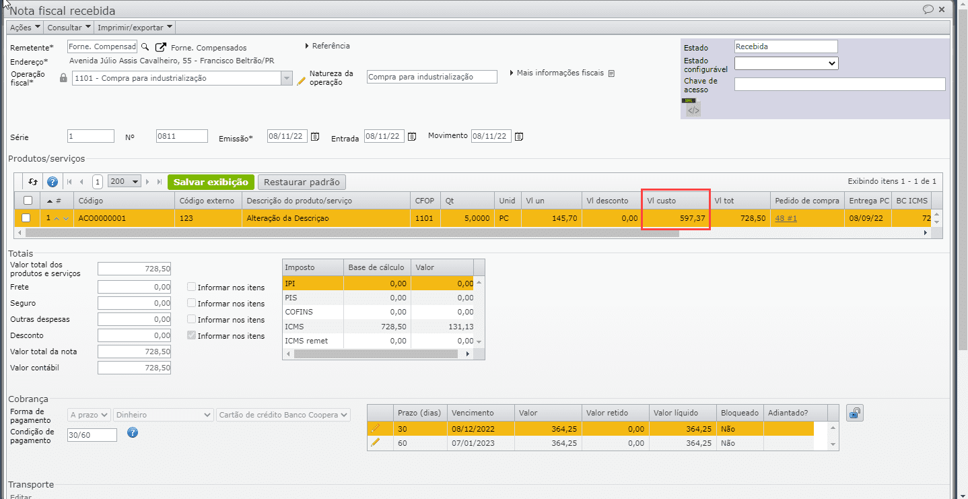Click the Salvar exibição button
Image resolution: width=968 pixels, height=499 pixels.
pos(211,182)
